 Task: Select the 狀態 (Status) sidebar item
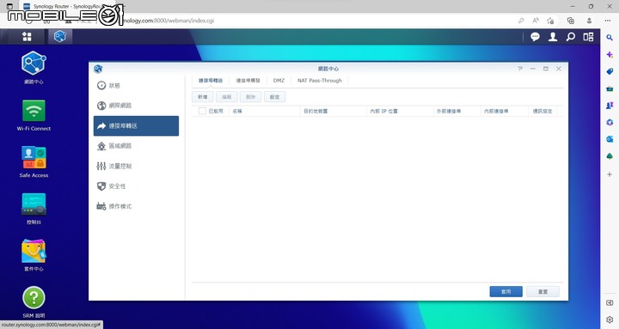point(136,85)
